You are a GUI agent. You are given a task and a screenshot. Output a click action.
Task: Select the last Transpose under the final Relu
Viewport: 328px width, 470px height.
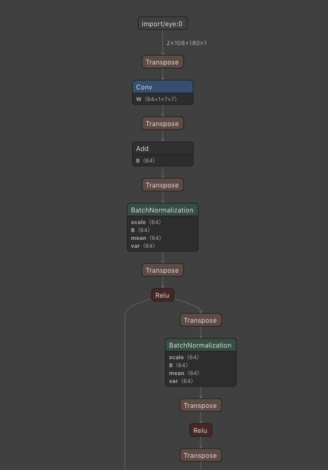tap(201, 455)
